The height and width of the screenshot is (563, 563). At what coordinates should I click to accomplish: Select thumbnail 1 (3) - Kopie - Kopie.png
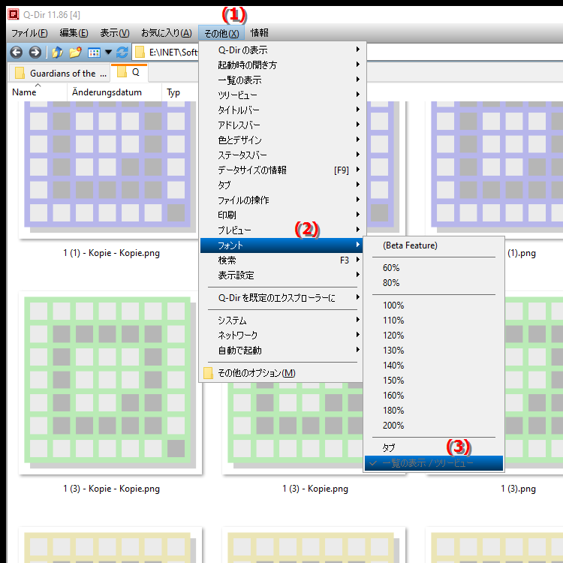pos(110,383)
